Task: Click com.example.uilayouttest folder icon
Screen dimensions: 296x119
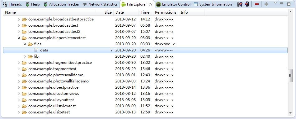Action: (24, 100)
